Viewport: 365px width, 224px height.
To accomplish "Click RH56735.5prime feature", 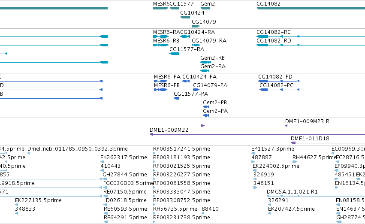I will [x=175, y=209].
